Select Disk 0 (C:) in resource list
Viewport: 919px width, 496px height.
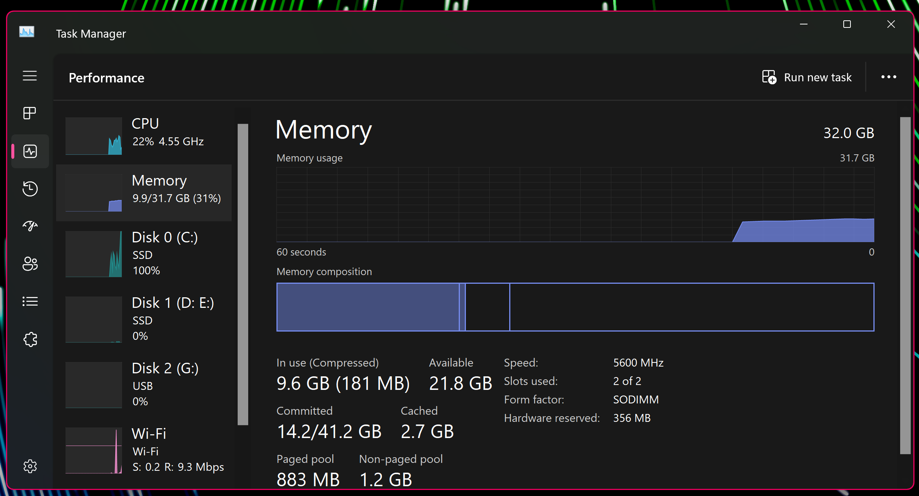(144, 254)
